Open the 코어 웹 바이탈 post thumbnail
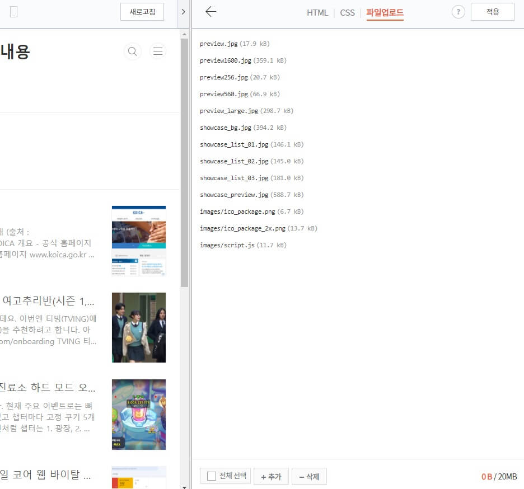 (139, 477)
